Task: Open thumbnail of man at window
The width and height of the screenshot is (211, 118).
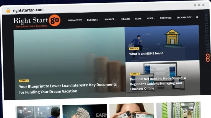Action: pos(38,112)
